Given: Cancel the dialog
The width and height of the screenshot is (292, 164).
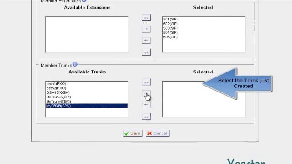Looking at the screenshot, I should 157,133.
